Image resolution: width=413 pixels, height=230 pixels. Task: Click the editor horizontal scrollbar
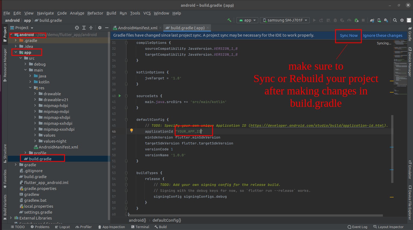[x=256, y=215]
